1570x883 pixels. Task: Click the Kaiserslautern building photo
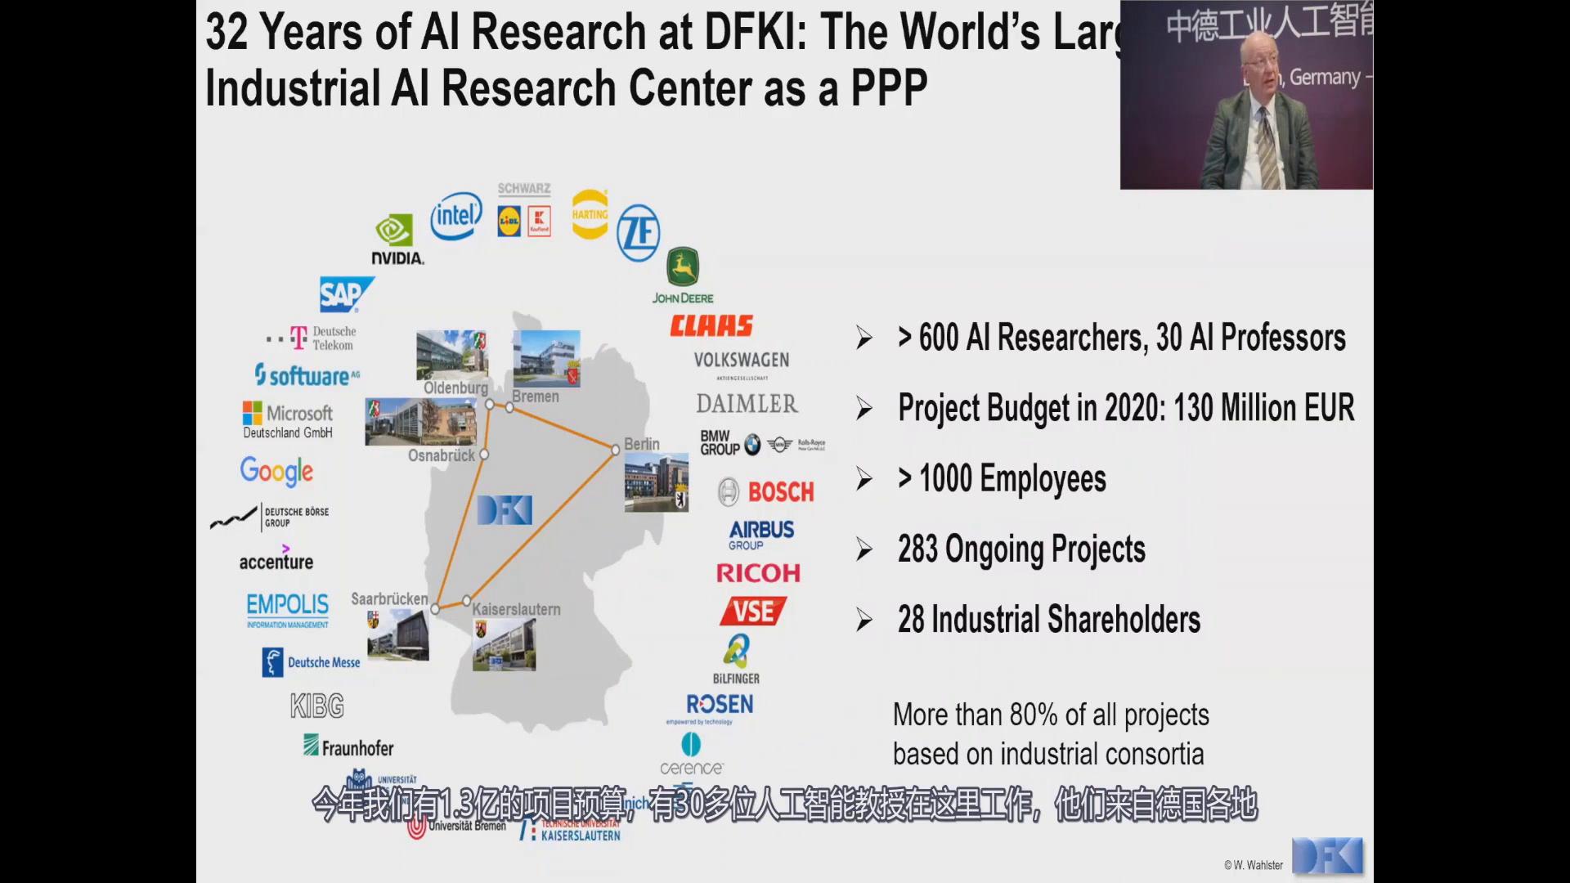tap(505, 644)
